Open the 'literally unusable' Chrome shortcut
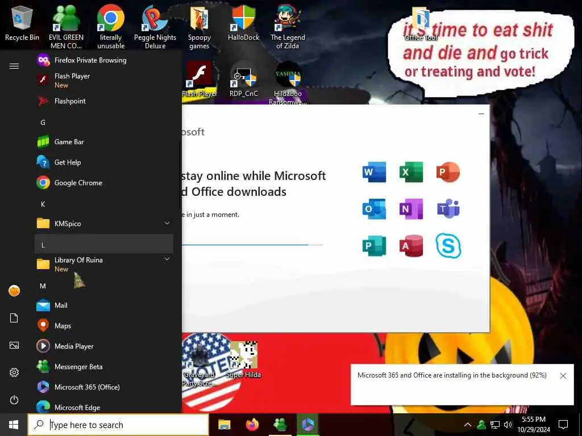The image size is (582, 436). pos(111,27)
